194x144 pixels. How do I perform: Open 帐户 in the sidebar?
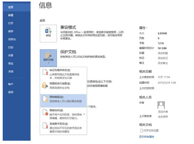click(16, 84)
